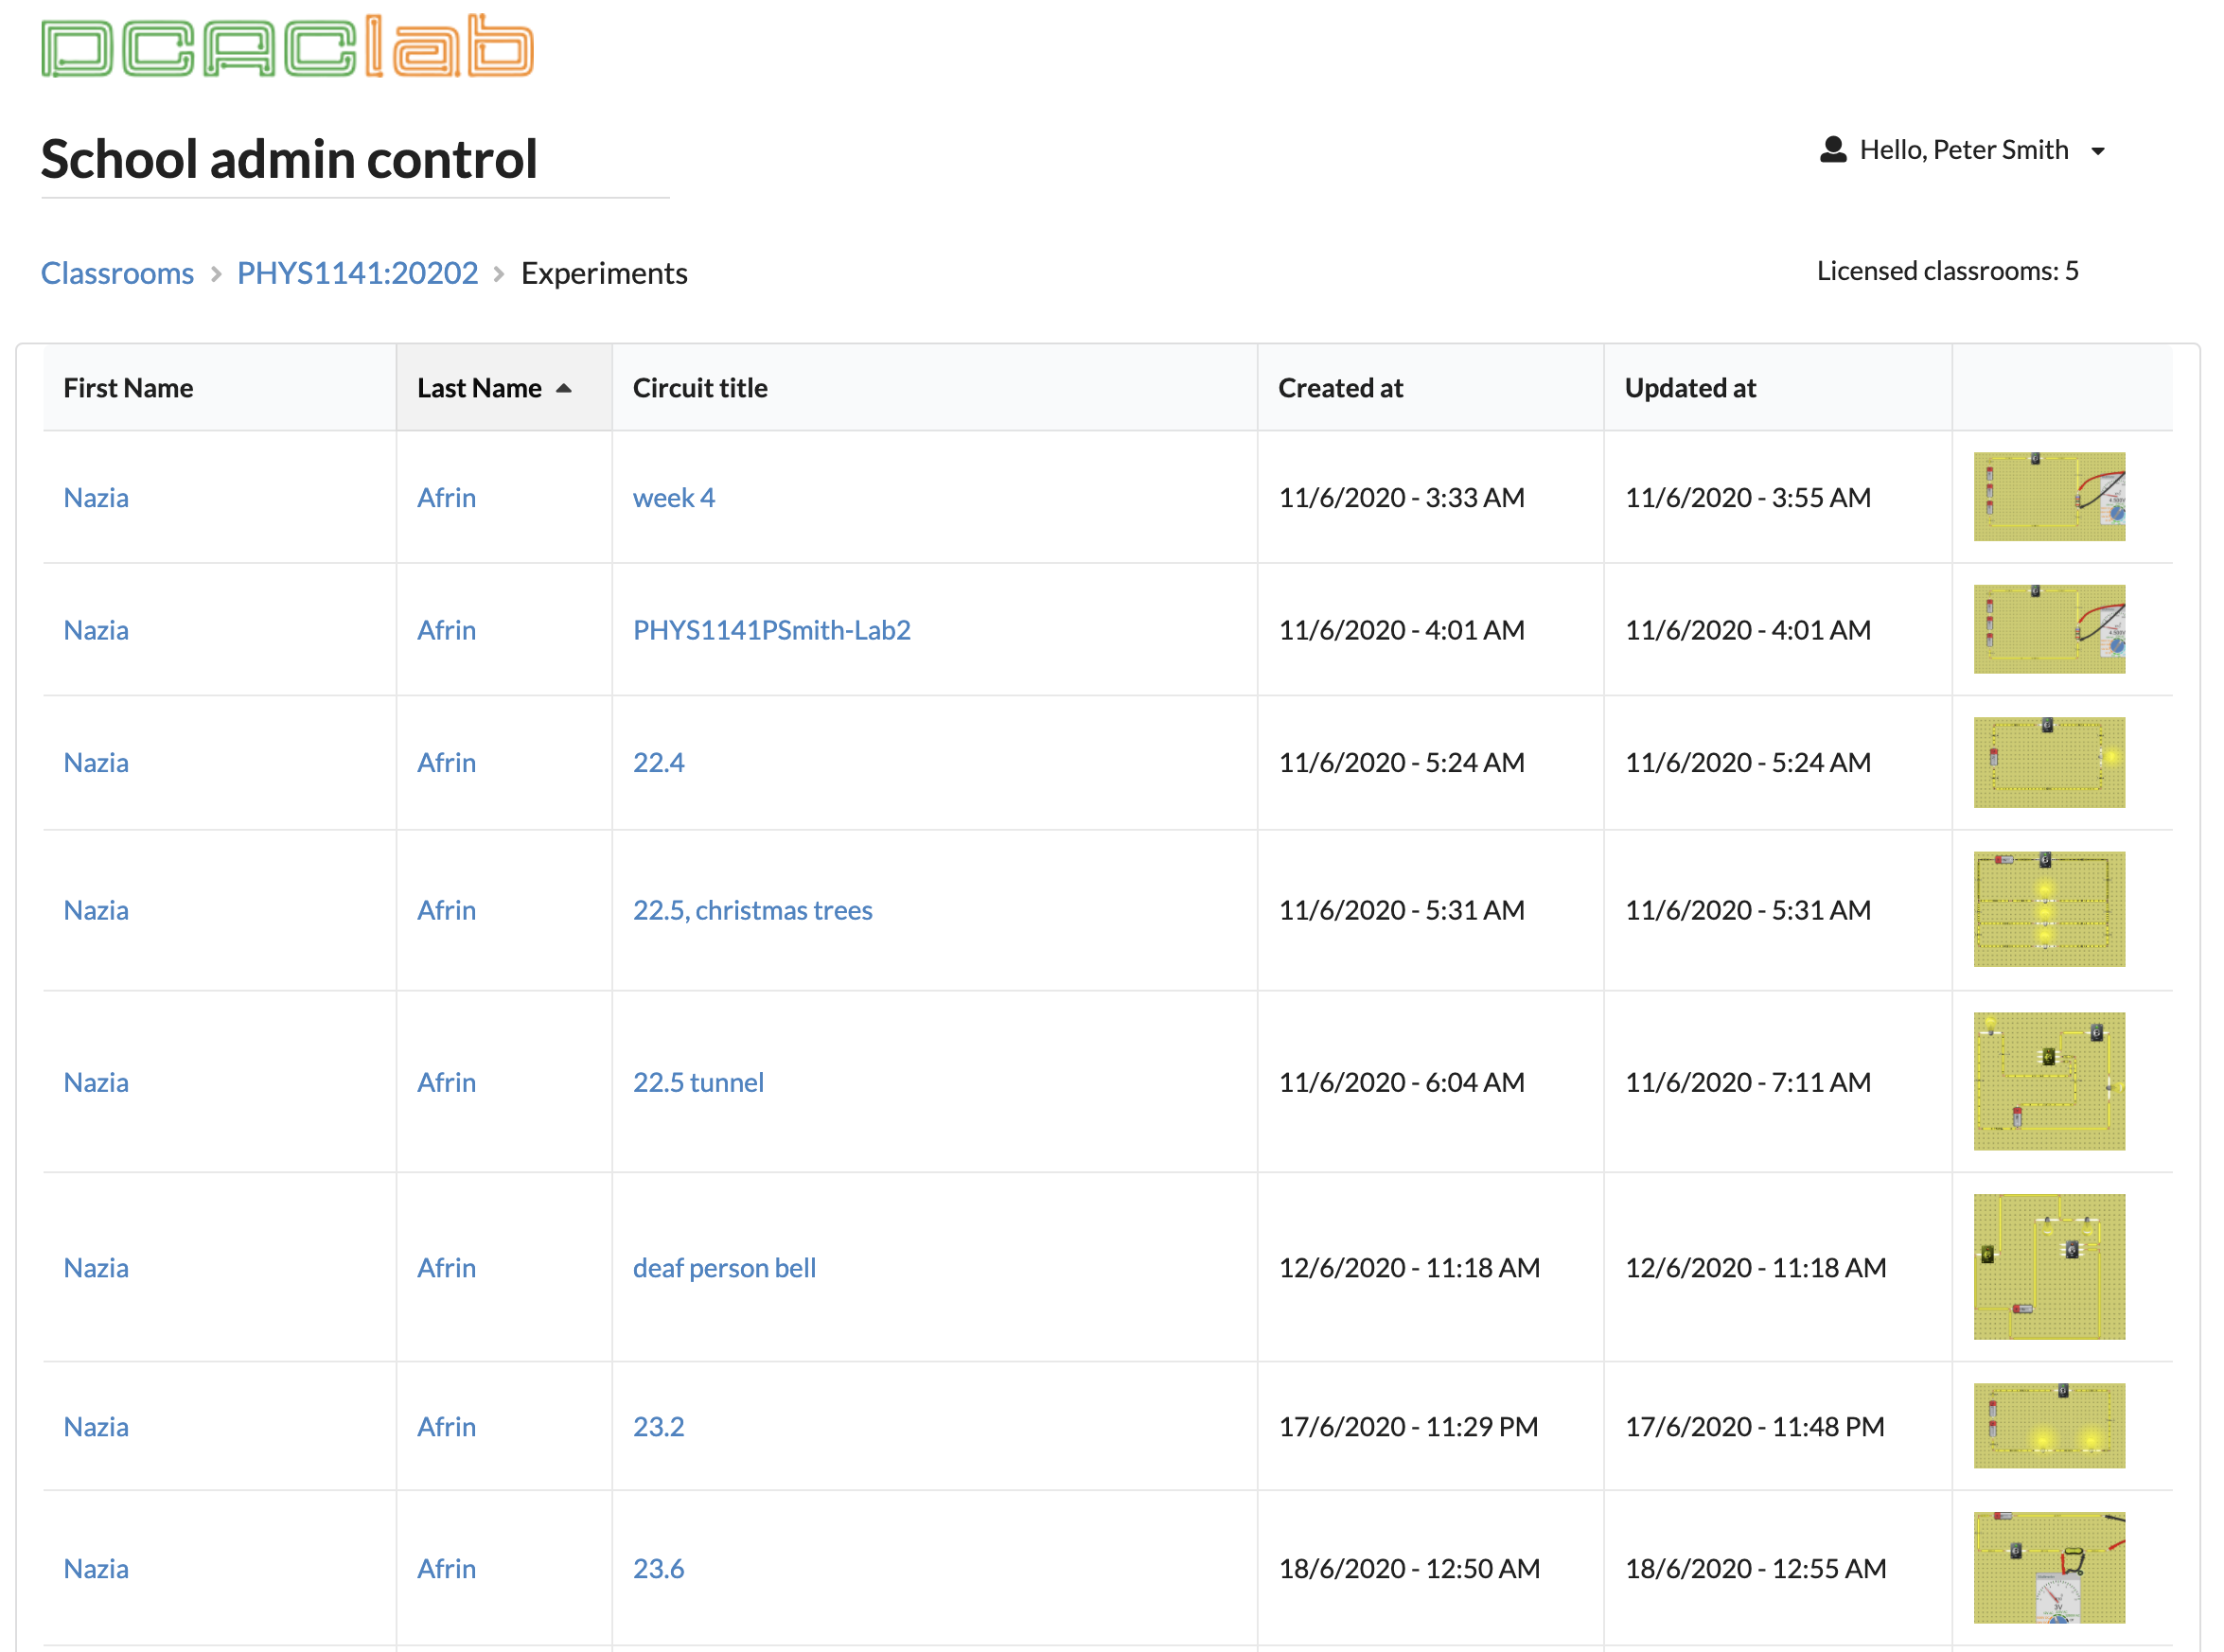
Task: Open the Hello, Peter Smith dropdown arrow
Action: click(x=2098, y=152)
